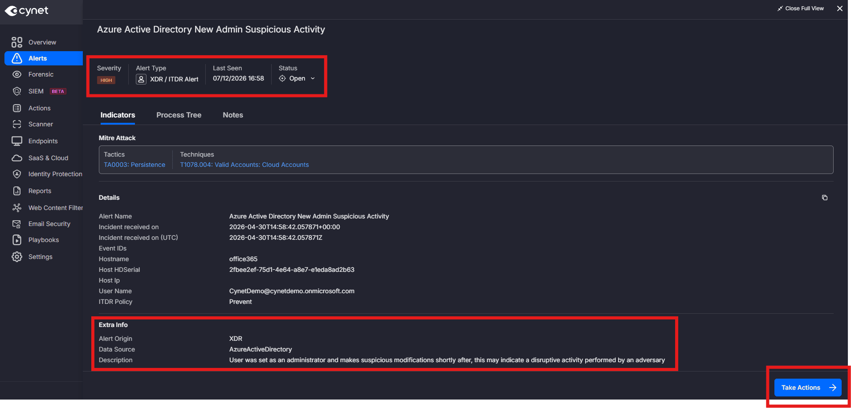Click the HIGH severity badge

pyautogui.click(x=106, y=80)
